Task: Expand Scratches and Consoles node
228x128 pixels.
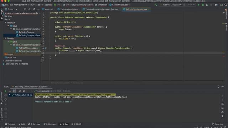Action: coord(4,64)
